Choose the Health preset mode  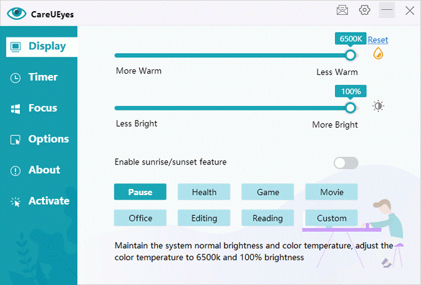tap(204, 192)
